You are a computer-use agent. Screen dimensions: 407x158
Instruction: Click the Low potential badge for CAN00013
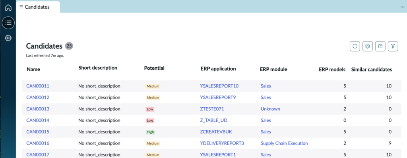150,109
